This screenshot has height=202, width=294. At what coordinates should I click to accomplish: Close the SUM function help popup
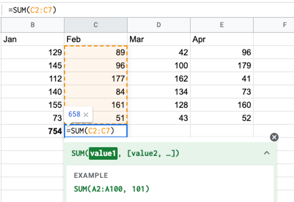pyautogui.click(x=274, y=137)
